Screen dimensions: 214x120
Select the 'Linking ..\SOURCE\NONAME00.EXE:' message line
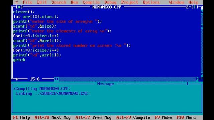tap(53, 93)
